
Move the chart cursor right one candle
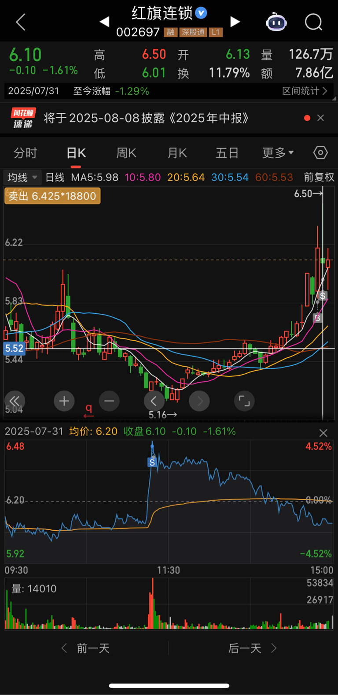tap(199, 401)
